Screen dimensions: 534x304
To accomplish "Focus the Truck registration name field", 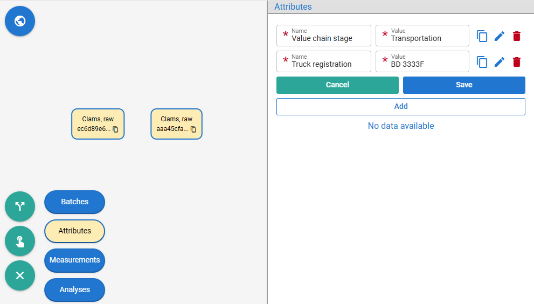I will (x=323, y=61).
